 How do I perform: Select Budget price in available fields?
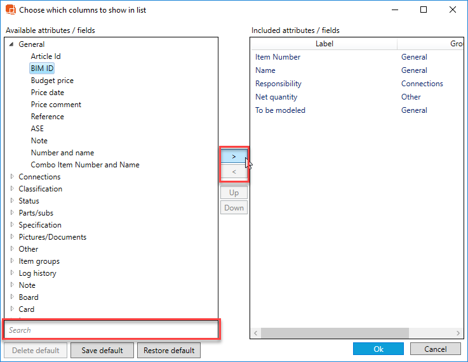coord(52,81)
